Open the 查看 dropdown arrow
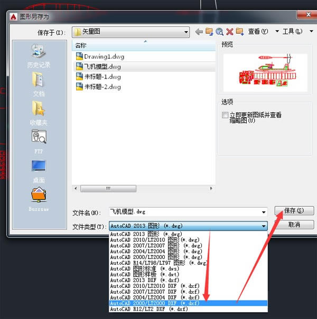317x319 pixels. point(277,31)
